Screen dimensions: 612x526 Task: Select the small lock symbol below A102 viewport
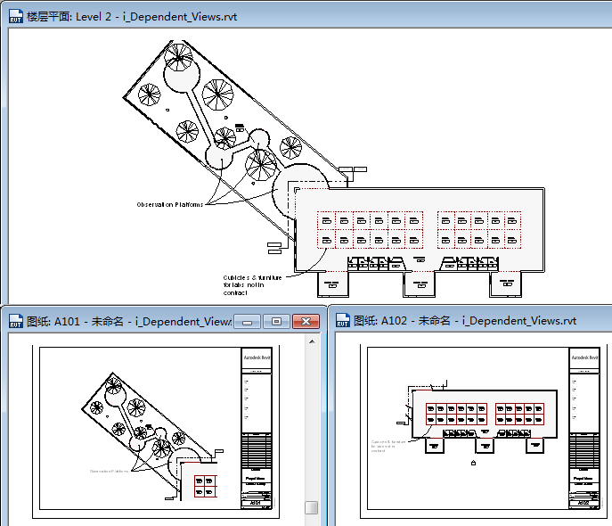473,463
